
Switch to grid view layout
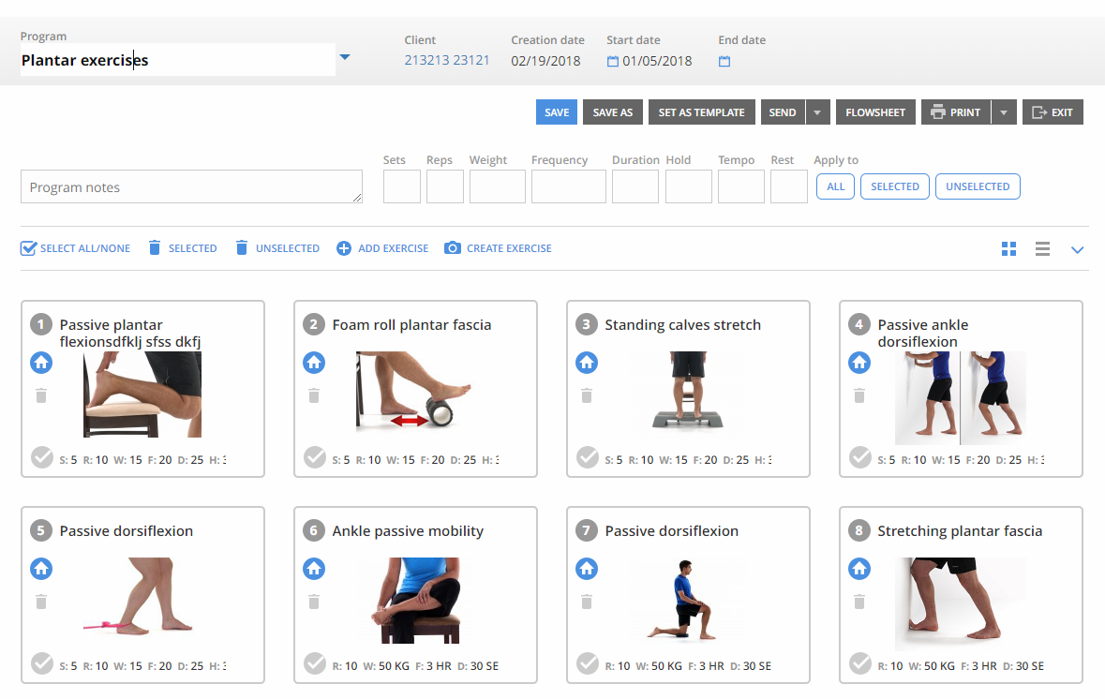pyautogui.click(x=1009, y=248)
